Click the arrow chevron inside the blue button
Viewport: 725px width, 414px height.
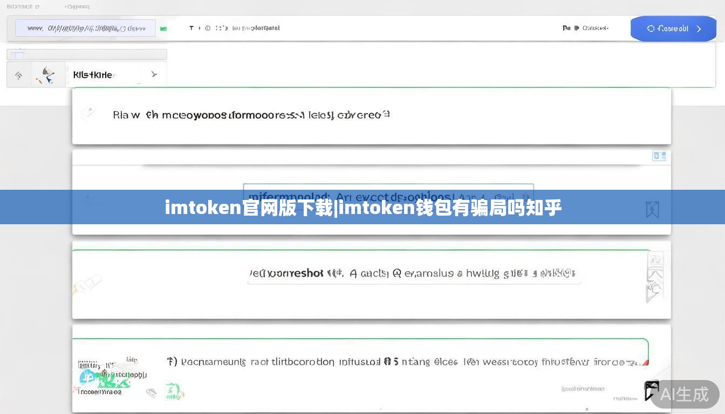pyautogui.click(x=699, y=29)
